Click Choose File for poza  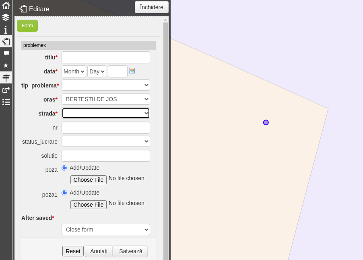coord(88,179)
